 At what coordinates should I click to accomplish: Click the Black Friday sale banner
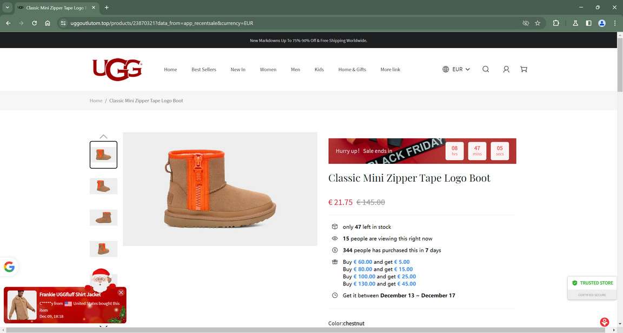point(422,151)
